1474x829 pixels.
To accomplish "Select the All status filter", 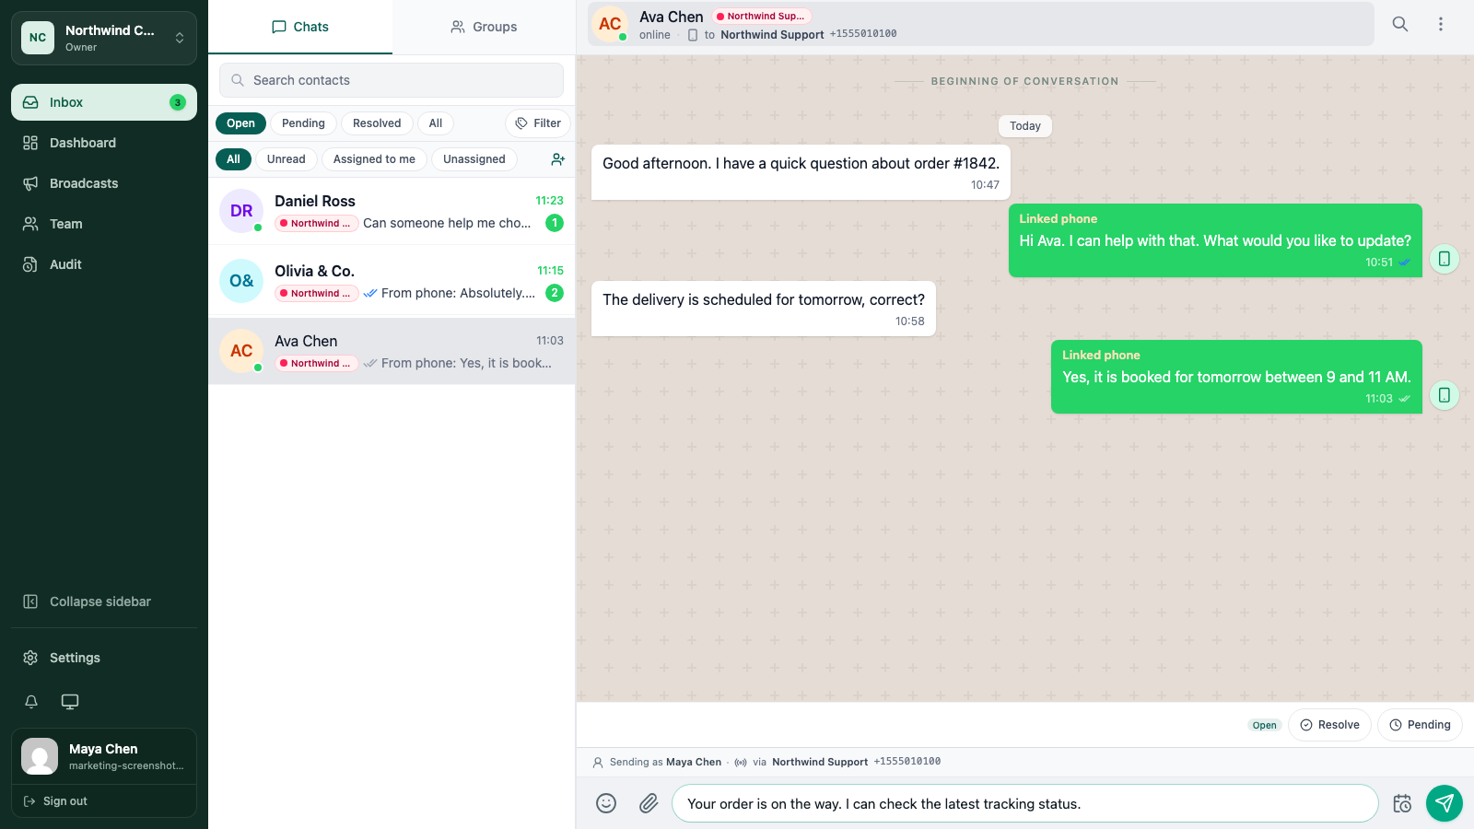I will 436,123.
